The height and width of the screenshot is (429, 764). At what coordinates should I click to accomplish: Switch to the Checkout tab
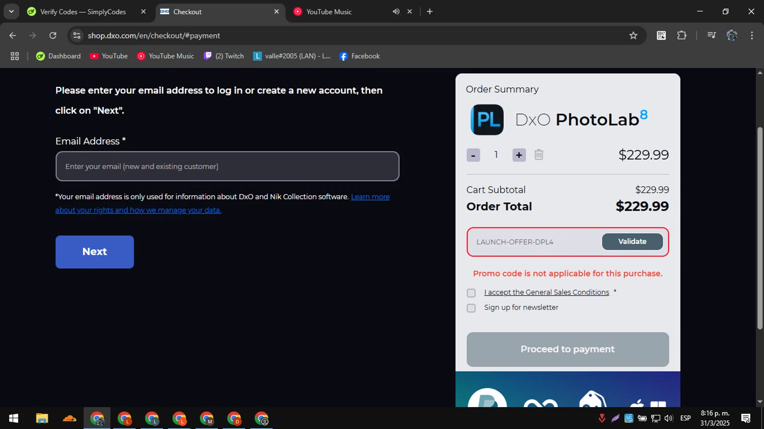coord(219,12)
